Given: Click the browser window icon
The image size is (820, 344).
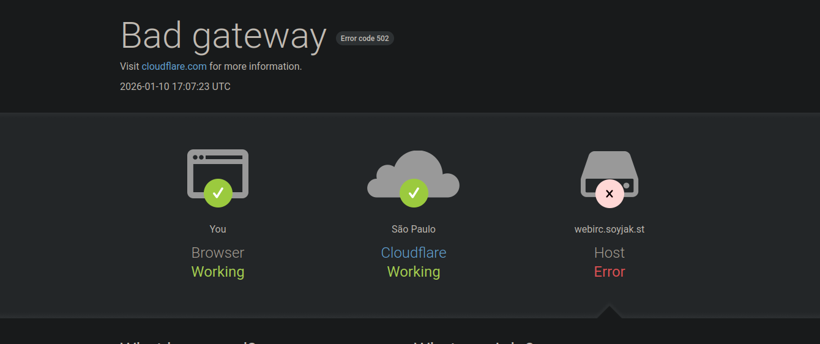Looking at the screenshot, I should tap(217, 165).
